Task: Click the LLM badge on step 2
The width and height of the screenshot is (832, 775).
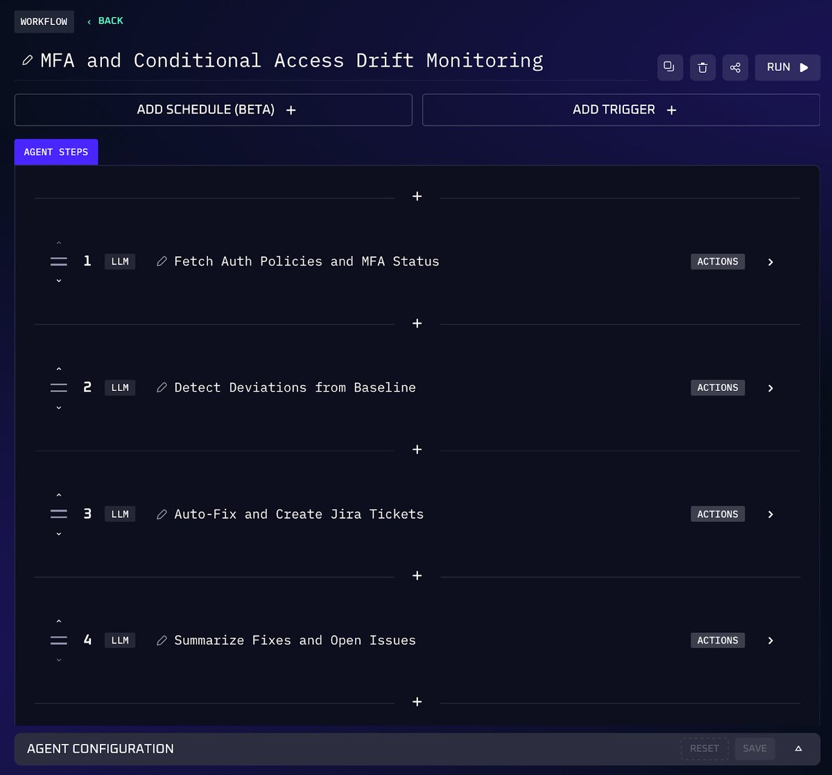Action: (120, 387)
